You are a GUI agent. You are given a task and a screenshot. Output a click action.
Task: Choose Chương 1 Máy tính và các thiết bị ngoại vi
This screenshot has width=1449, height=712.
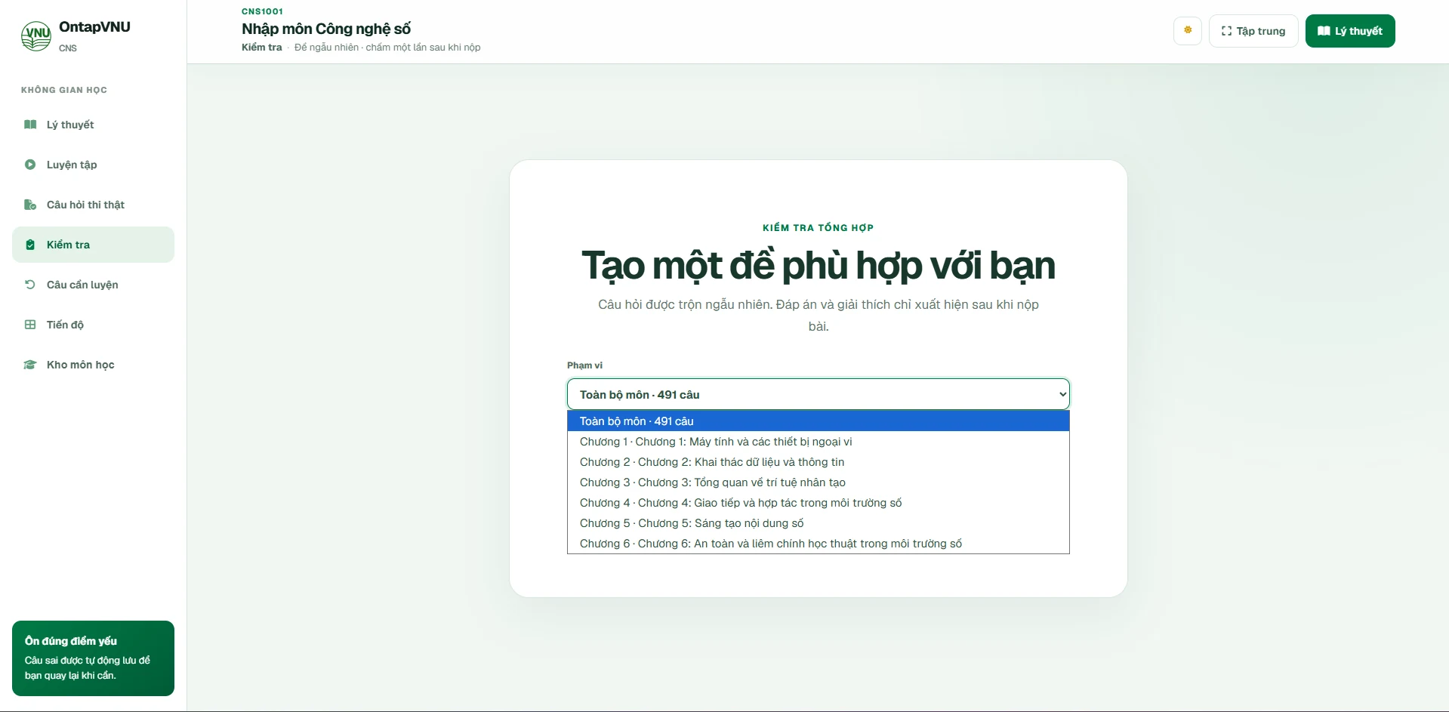(x=819, y=442)
